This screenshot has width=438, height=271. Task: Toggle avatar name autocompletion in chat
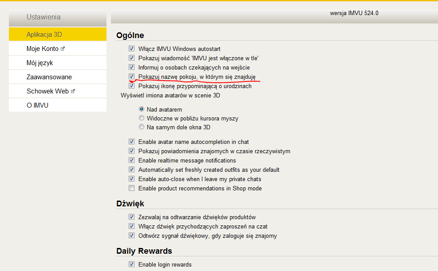[x=131, y=142]
